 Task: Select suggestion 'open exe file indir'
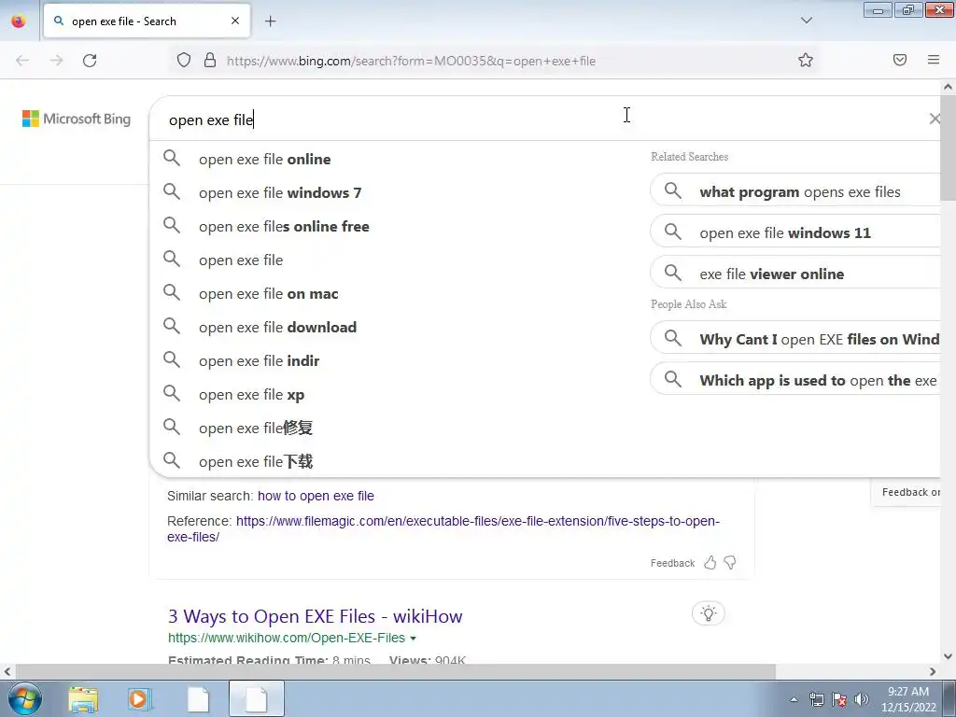(x=394, y=361)
